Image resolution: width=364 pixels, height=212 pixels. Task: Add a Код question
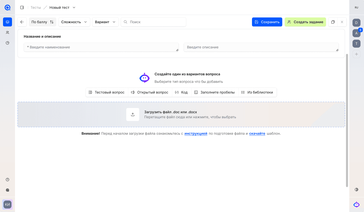[x=181, y=92]
